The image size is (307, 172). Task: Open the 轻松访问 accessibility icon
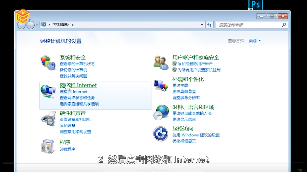point(160,133)
